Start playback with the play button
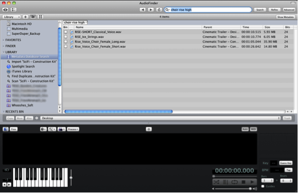 point(252,182)
